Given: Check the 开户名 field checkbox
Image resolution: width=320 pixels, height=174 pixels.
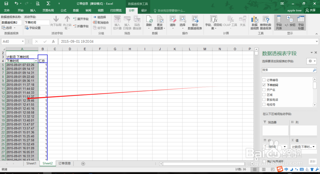Looking at the screenshot, I should (264, 90).
